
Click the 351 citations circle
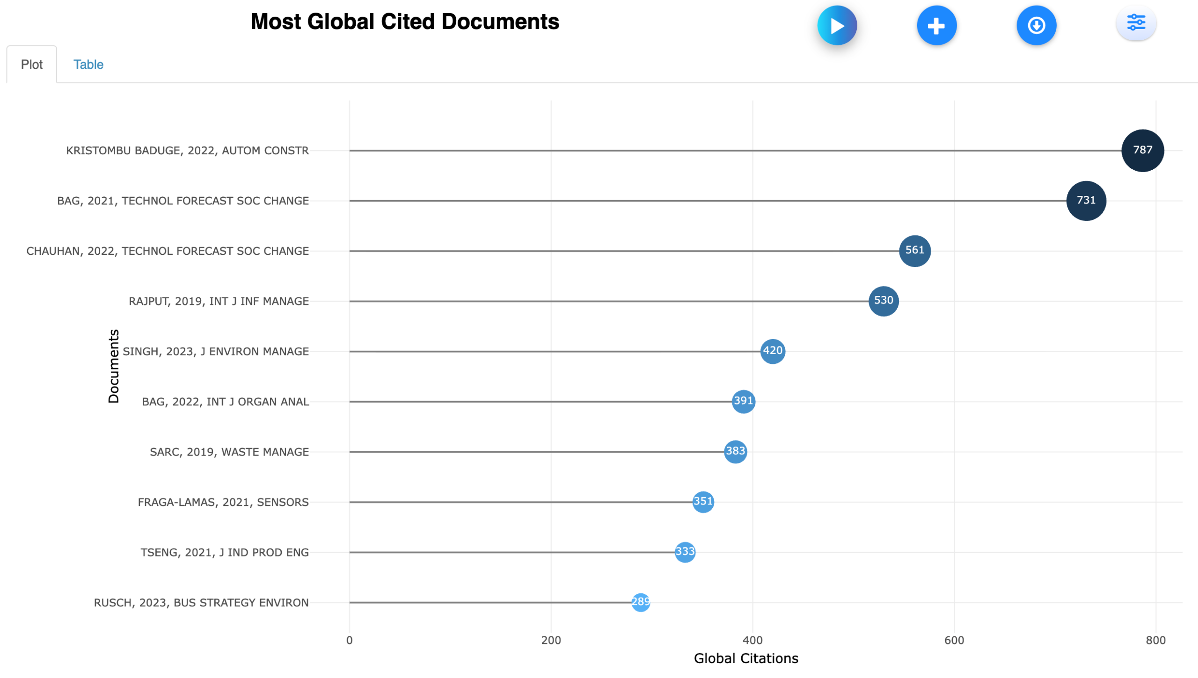tap(703, 502)
